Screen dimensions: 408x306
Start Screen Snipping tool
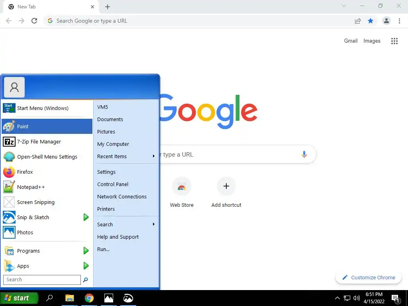(x=47, y=202)
